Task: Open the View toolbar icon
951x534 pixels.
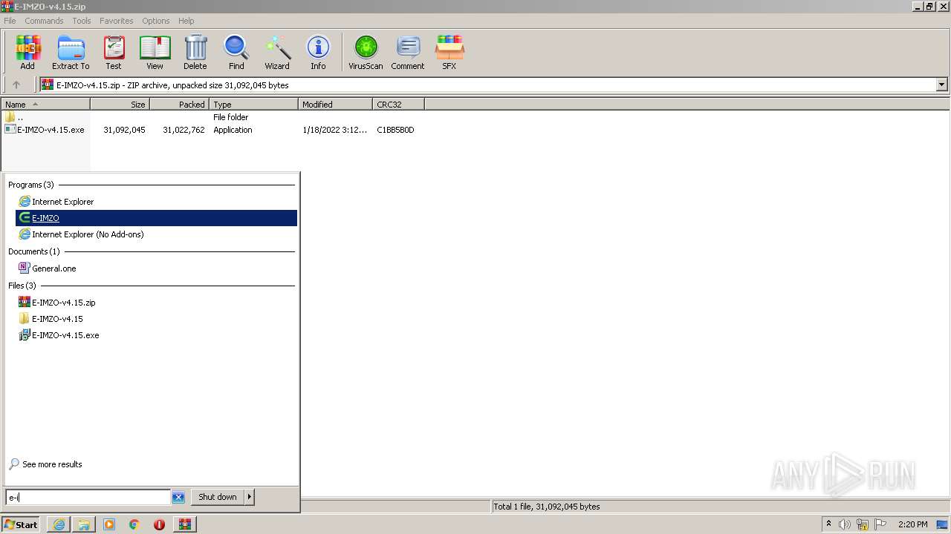Action: click(x=155, y=53)
